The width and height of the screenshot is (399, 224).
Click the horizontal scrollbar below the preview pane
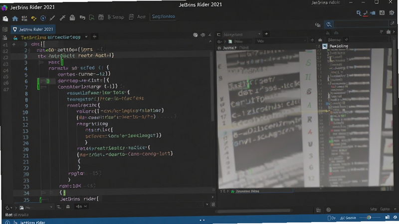pyautogui.click(x=254, y=211)
